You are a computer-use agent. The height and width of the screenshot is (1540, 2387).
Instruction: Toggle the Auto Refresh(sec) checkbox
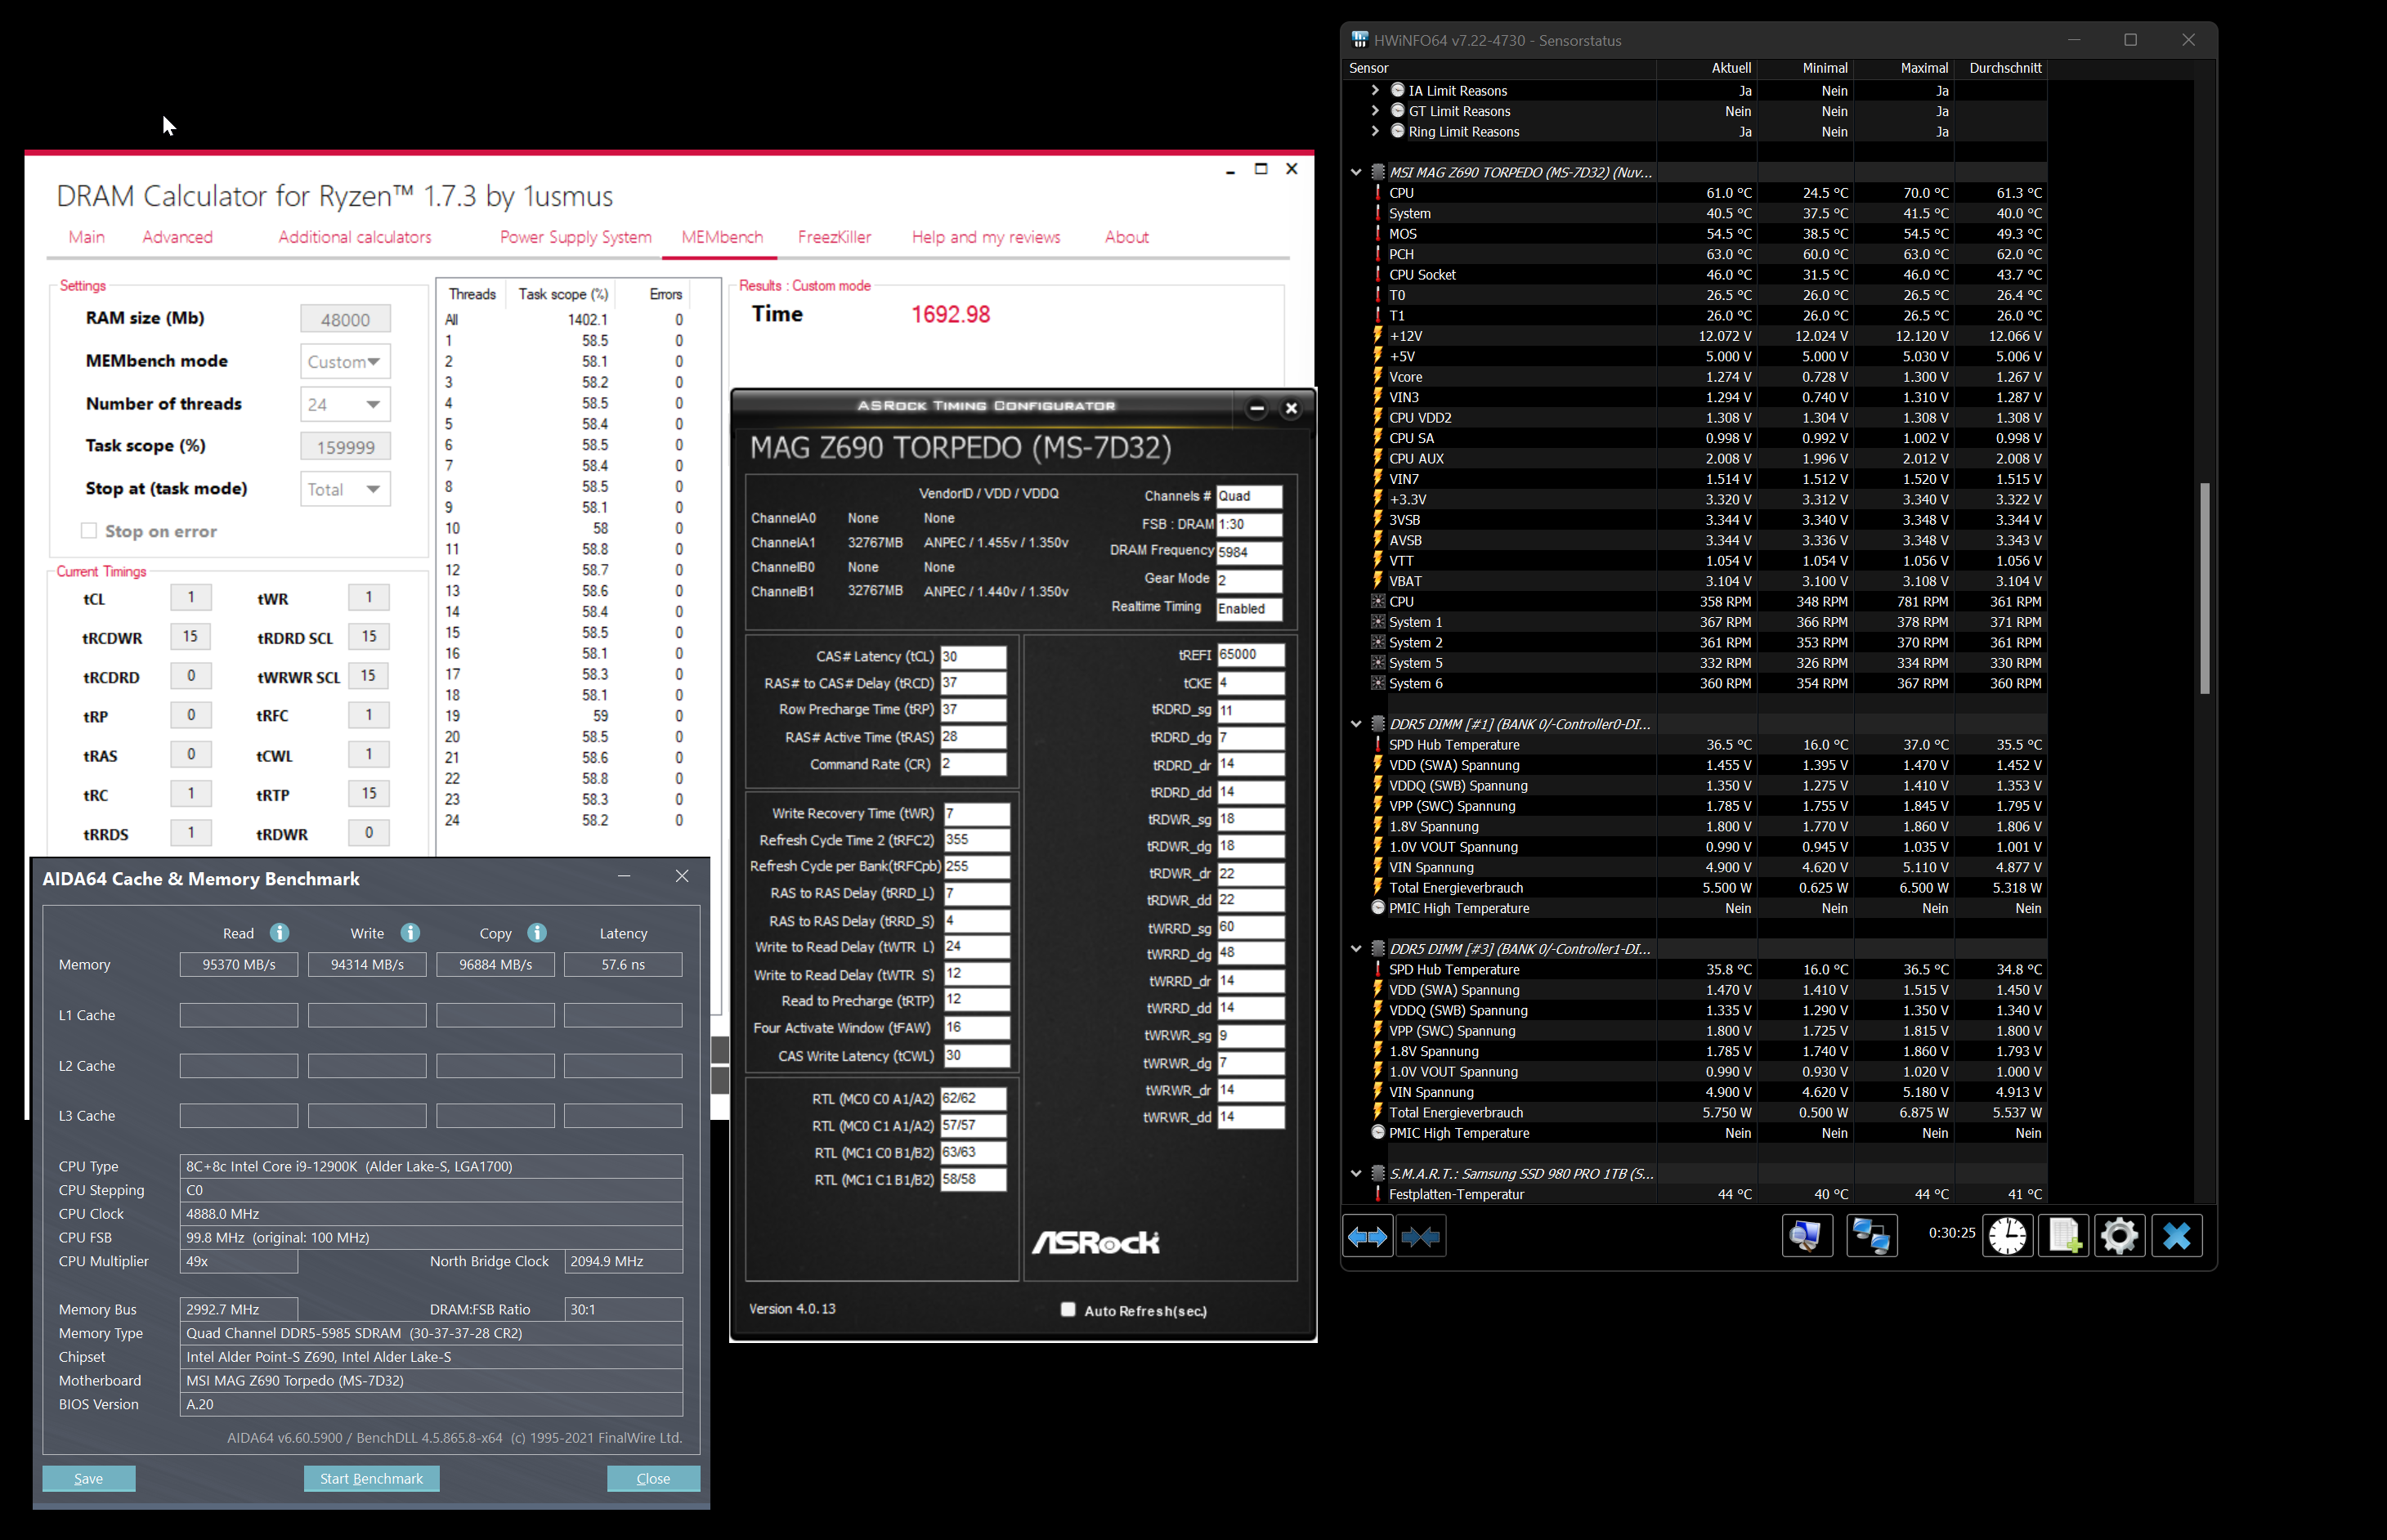point(1068,1310)
